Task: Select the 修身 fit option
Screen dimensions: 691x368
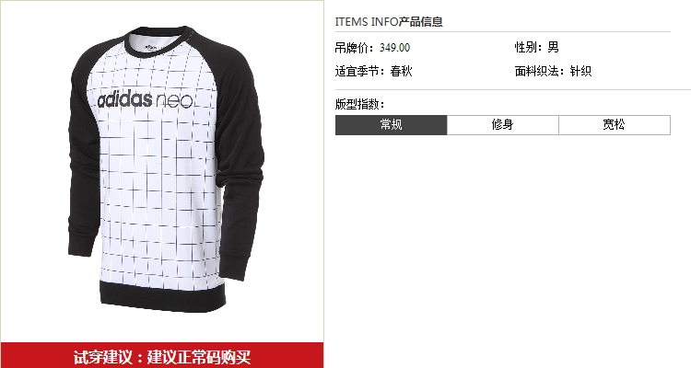Action: click(x=503, y=125)
